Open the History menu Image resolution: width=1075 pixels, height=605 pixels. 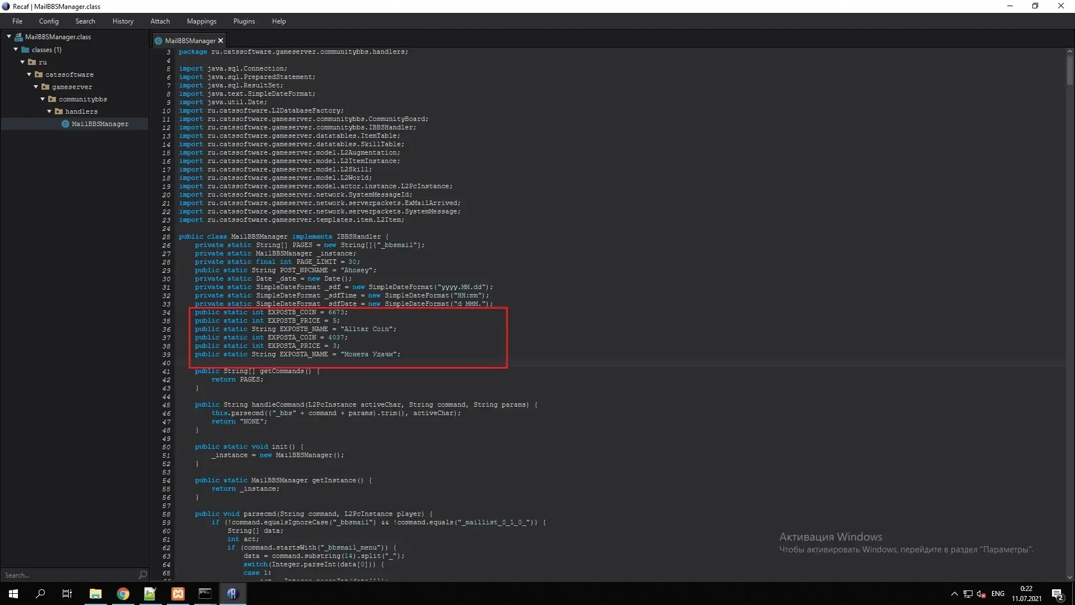pyautogui.click(x=123, y=21)
